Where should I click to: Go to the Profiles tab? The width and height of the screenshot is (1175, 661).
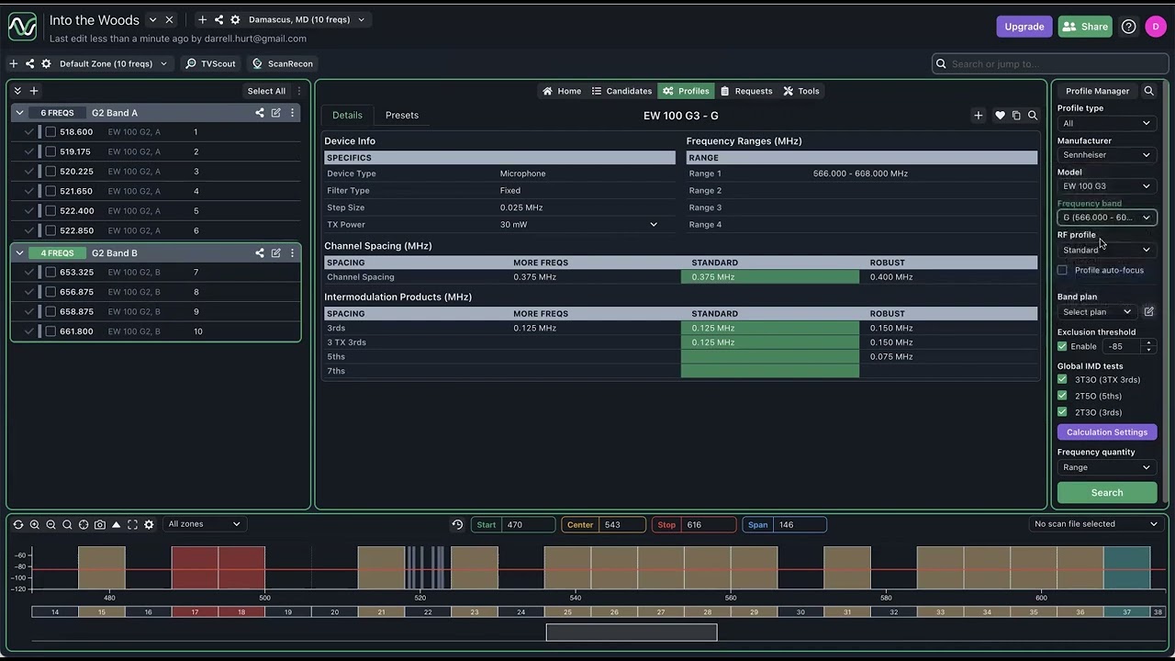(x=686, y=91)
